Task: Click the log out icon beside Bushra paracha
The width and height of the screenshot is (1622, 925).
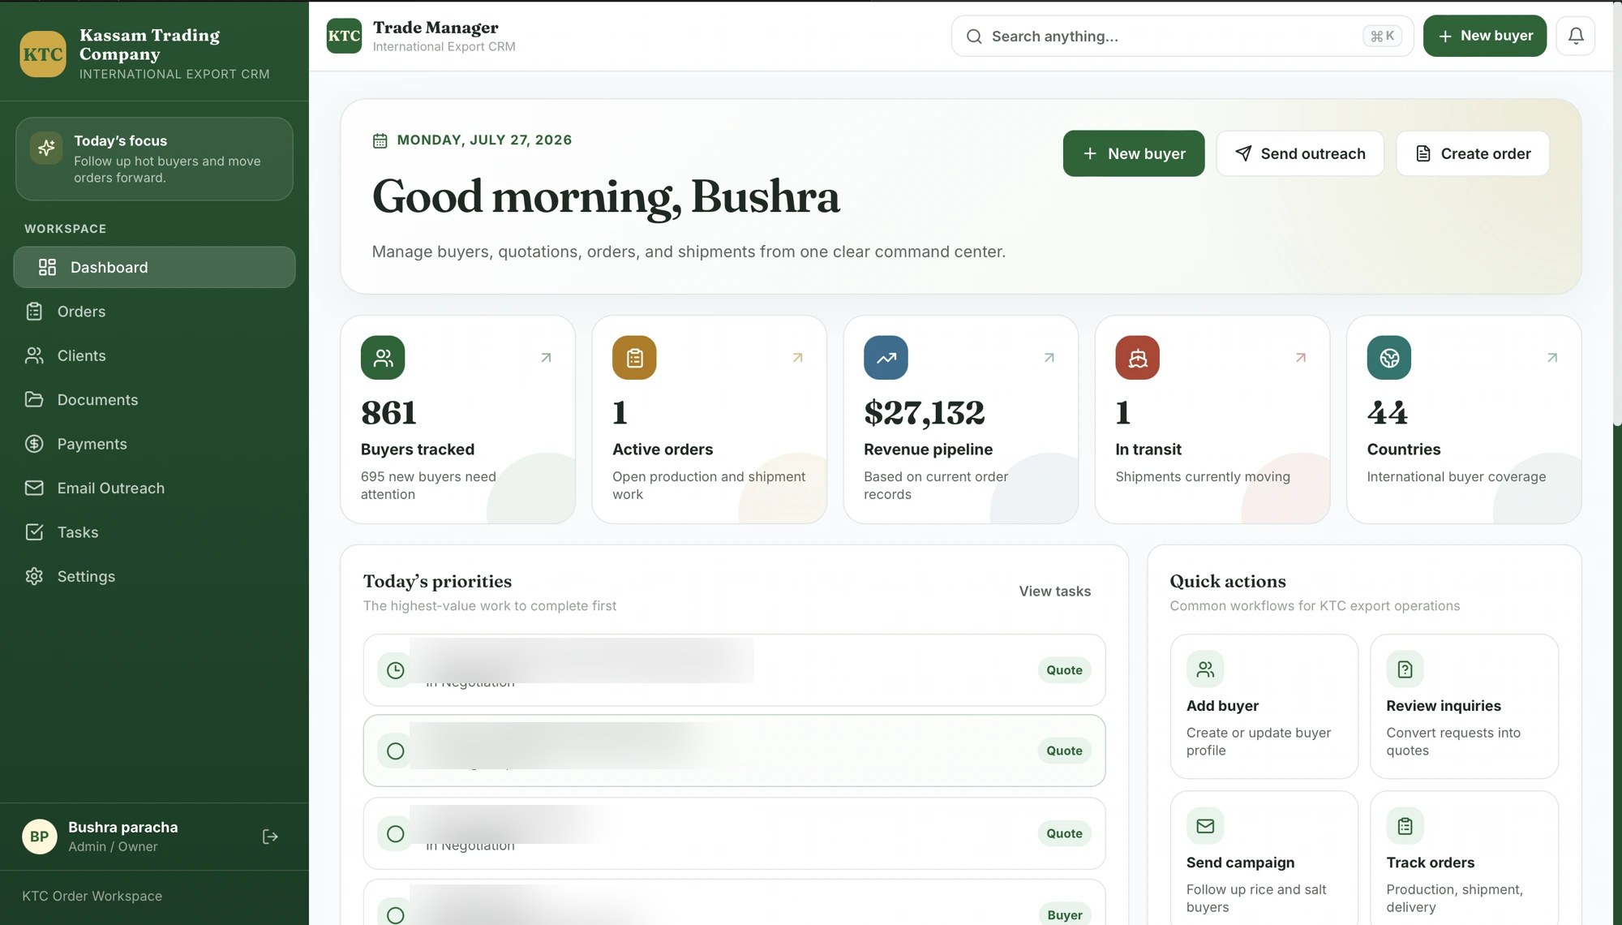Action: [270, 837]
